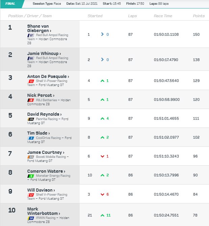This screenshot has height=226, width=209.
Task: Open Shane van Gisbergen driver profile
Action: pyautogui.click(x=39, y=28)
